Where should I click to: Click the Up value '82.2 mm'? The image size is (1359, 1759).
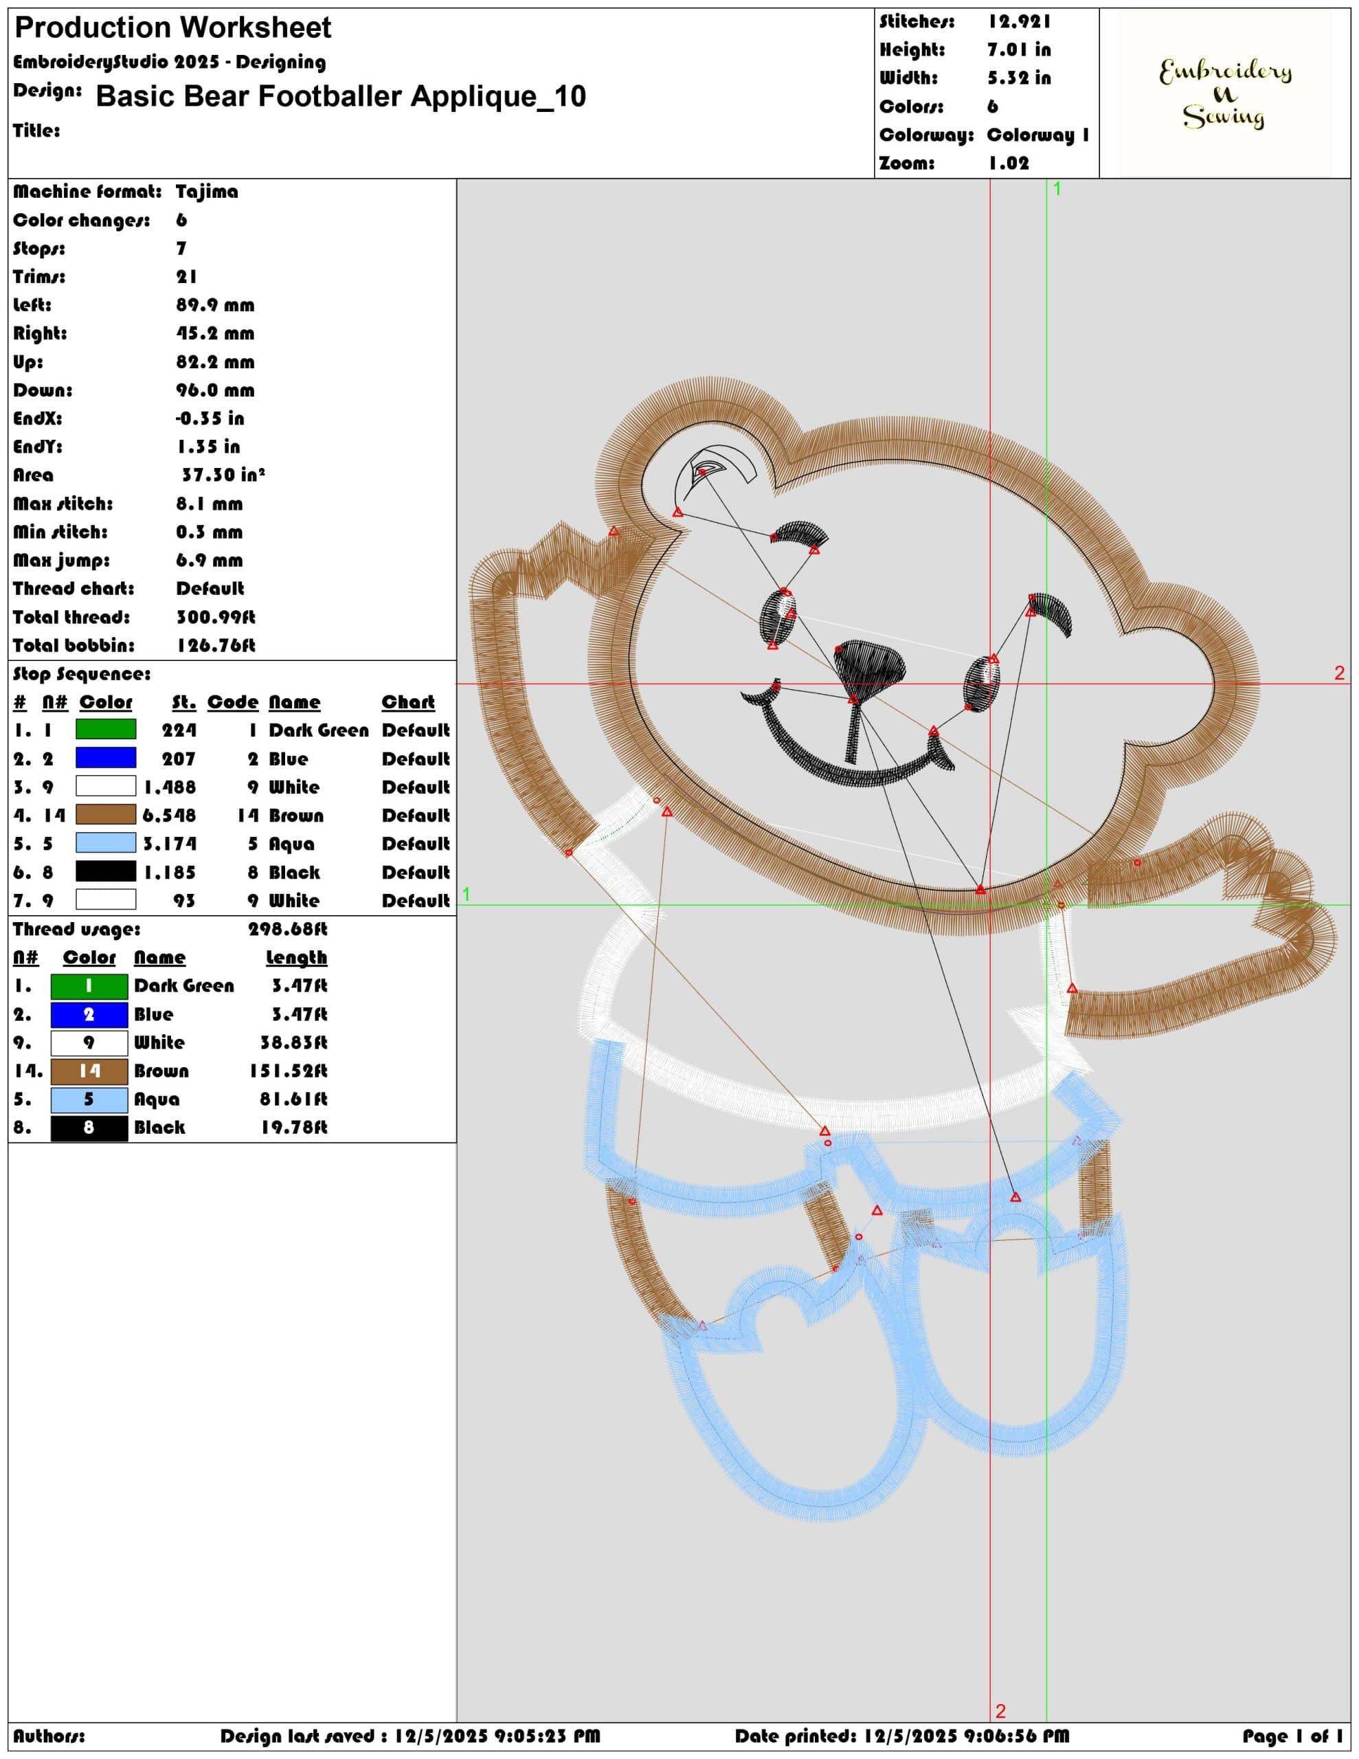[215, 362]
